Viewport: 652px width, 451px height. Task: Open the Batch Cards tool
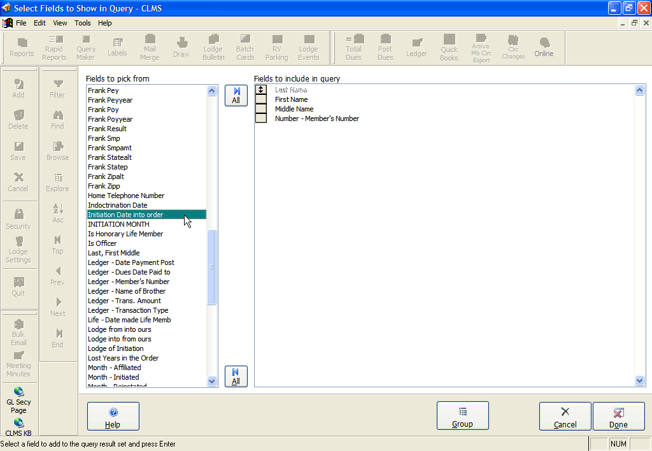click(245, 48)
